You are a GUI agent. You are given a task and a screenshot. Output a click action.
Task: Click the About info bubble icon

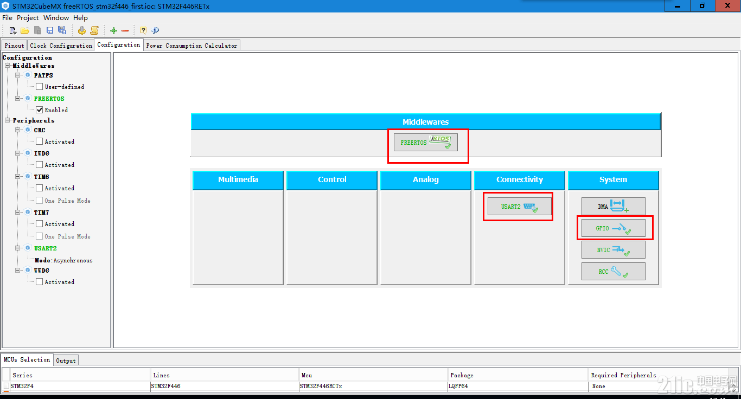pyautogui.click(x=155, y=31)
